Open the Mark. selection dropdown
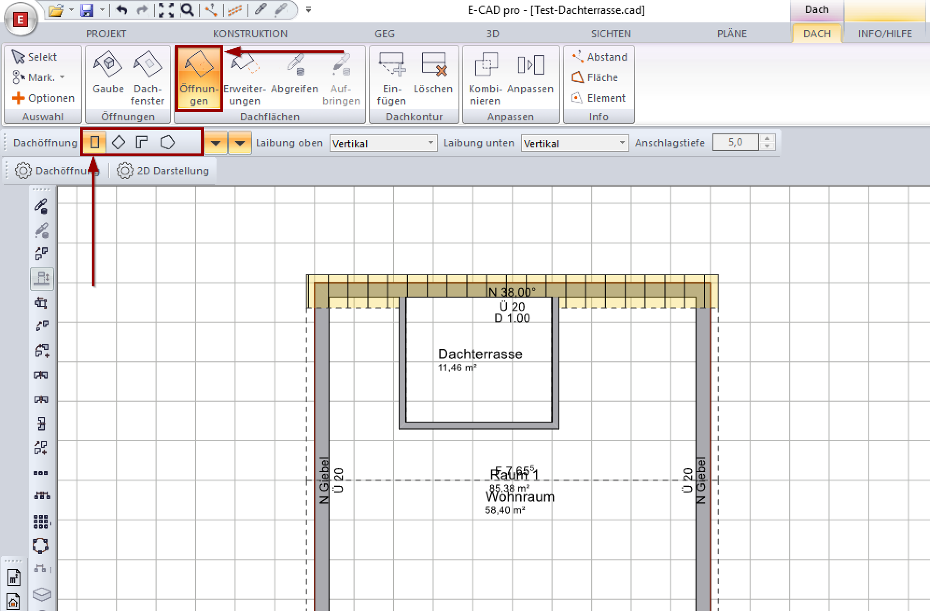The height and width of the screenshot is (611, 930). click(x=62, y=77)
